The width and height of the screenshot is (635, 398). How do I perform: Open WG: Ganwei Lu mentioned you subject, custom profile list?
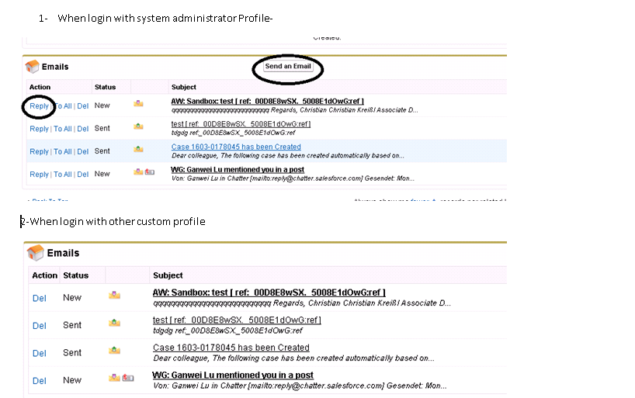[x=233, y=375]
